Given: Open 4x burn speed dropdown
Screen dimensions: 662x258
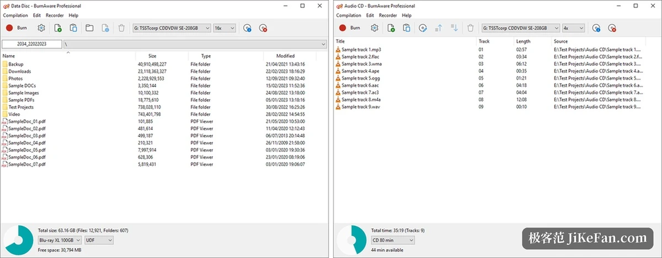Looking at the screenshot, I should tap(573, 28).
